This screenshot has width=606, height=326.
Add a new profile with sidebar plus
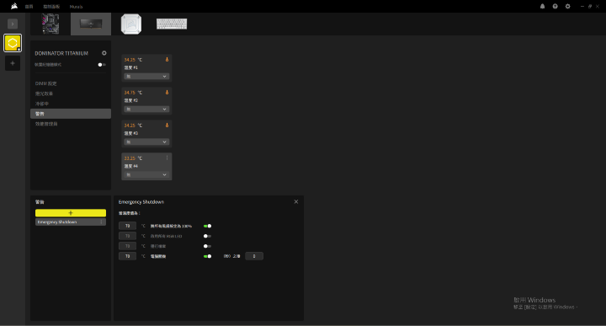tap(13, 63)
